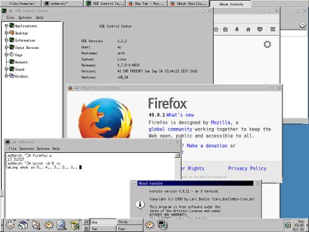Switch to About Mozilla taskbar entry
The height and width of the screenshot is (232, 309).
click(188, 4)
